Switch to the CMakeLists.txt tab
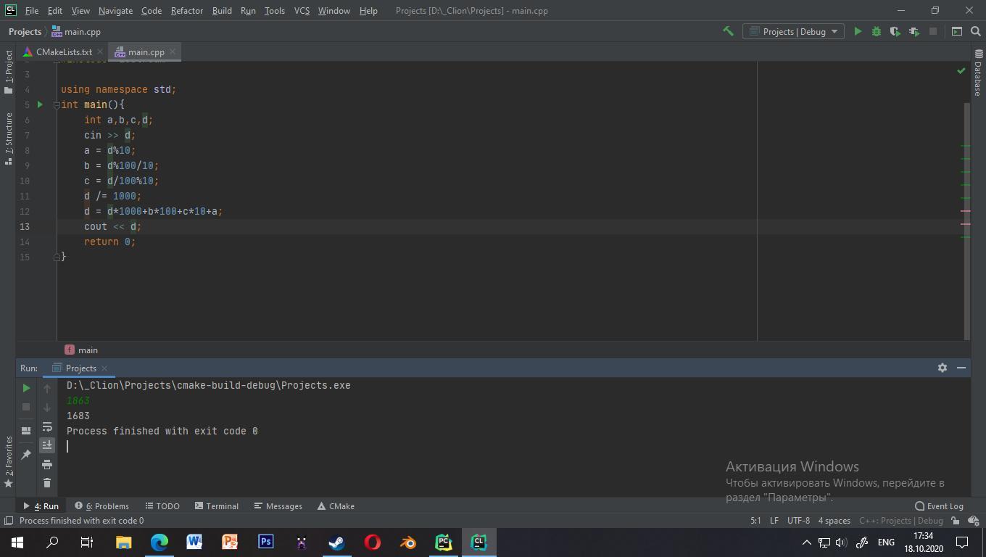The height and width of the screenshot is (557, 986). [64, 51]
